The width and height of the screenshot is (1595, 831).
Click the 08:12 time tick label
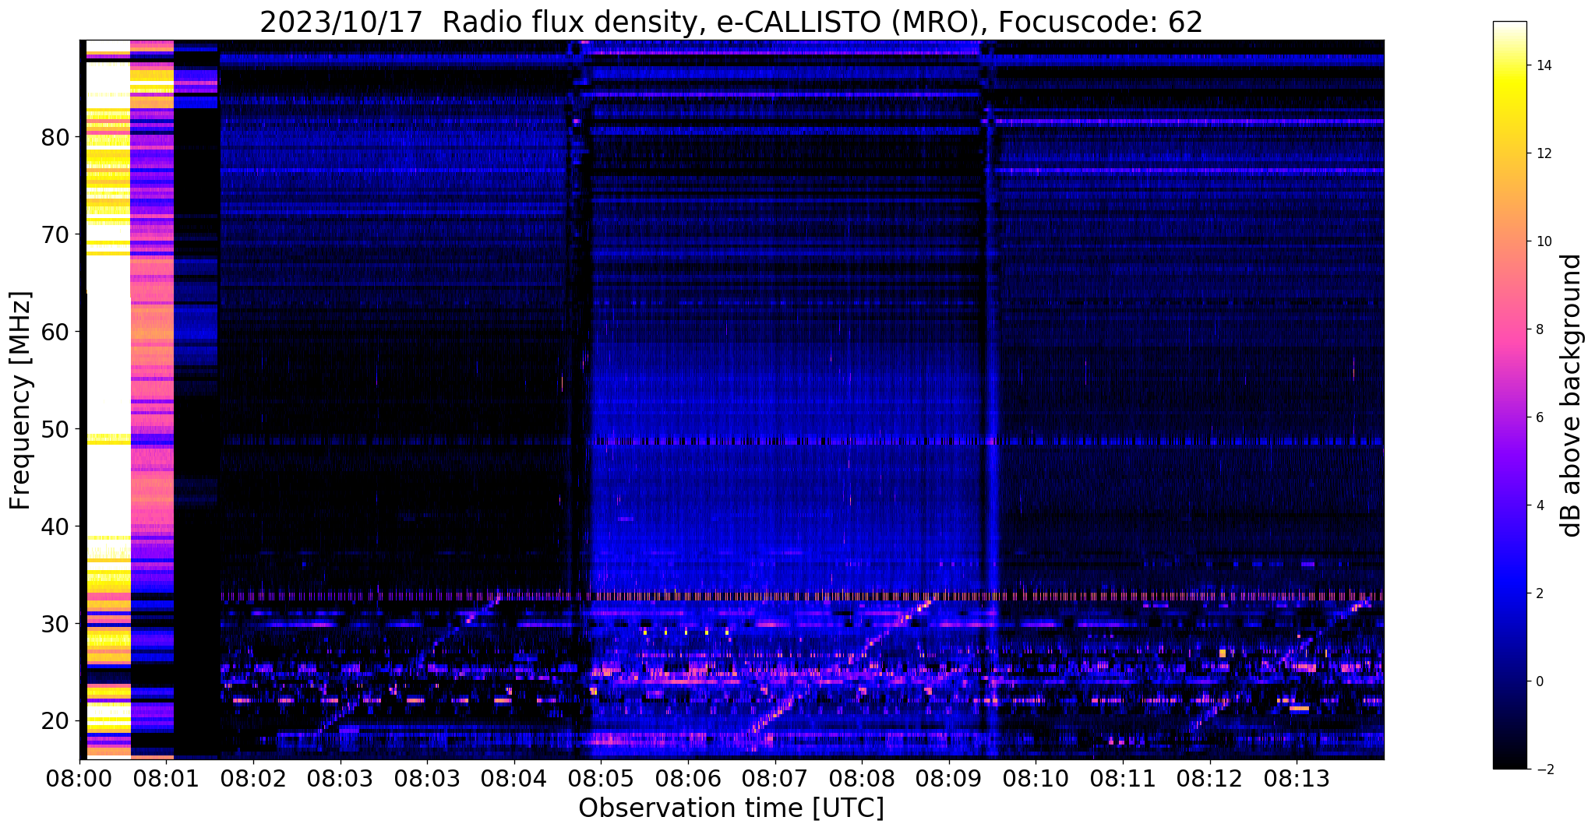click(x=1209, y=778)
